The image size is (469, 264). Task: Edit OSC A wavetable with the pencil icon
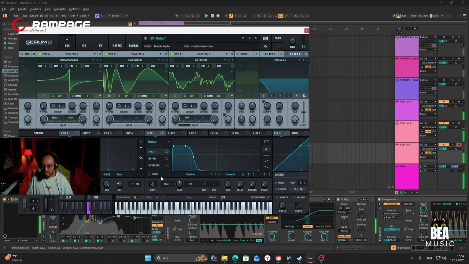click(x=100, y=72)
